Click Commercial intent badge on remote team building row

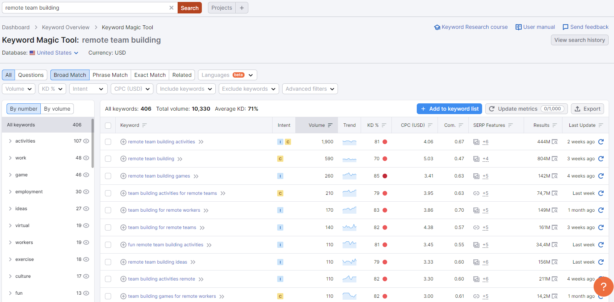(x=280, y=159)
